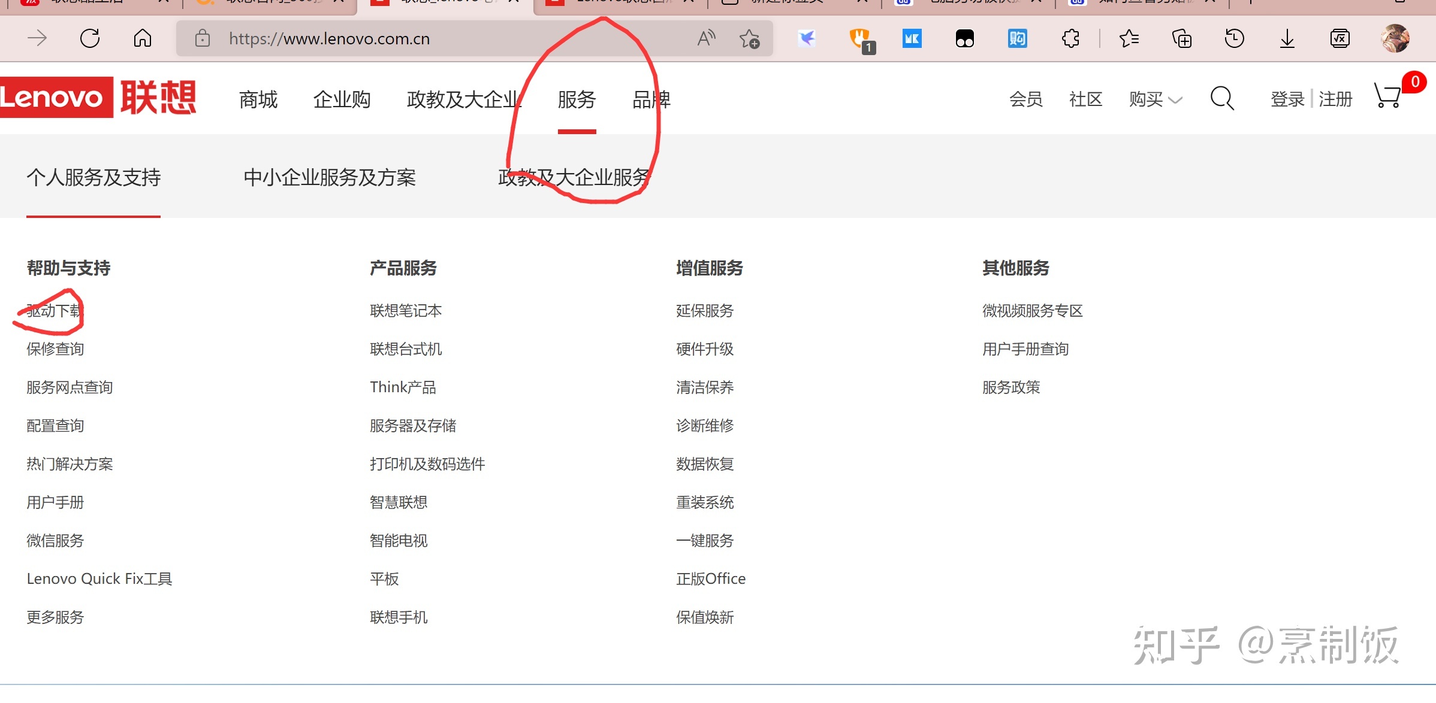
Task: Open 智慧联想 link
Action: (x=399, y=502)
